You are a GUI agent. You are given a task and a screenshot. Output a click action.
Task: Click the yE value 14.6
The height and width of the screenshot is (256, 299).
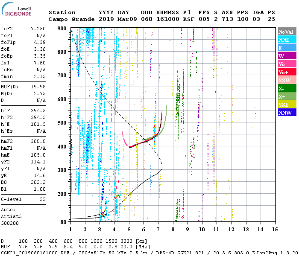(40, 176)
